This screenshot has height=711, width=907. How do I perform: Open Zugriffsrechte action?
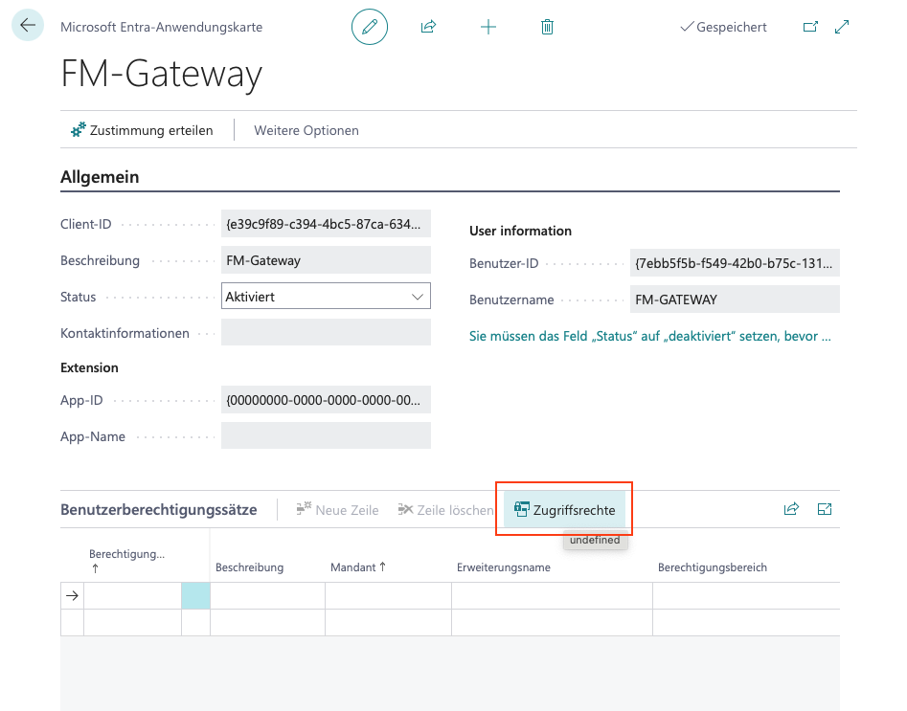point(564,510)
